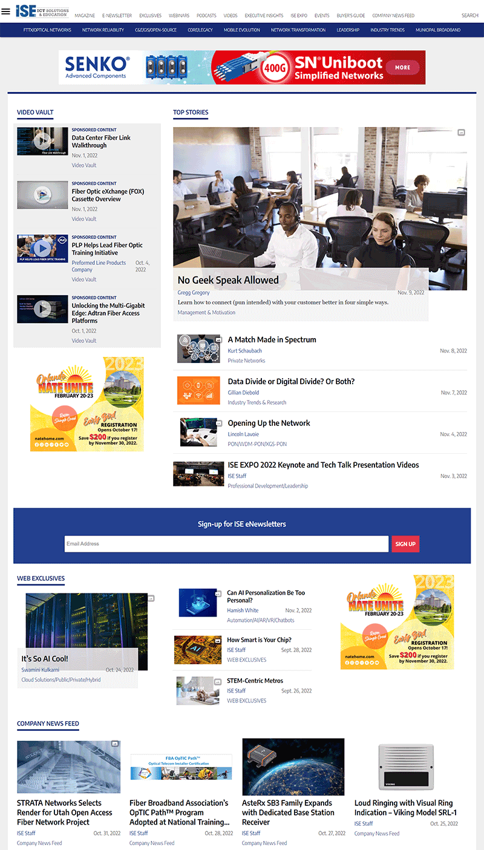The image size is (484, 850).
Task: Click the Data Divide orange thumbnail
Action: 199,390
